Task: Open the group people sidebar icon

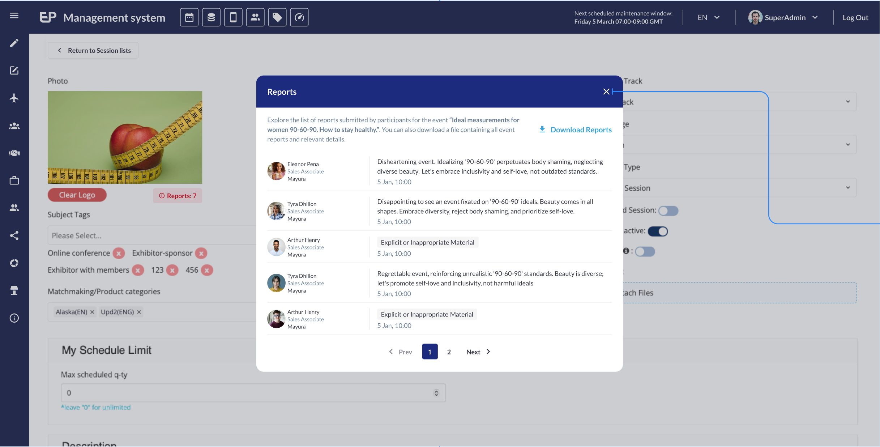Action: click(14, 126)
